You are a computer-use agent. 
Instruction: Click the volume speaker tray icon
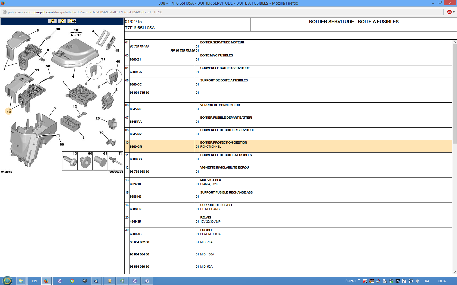click(417, 281)
